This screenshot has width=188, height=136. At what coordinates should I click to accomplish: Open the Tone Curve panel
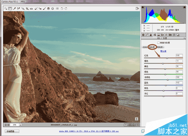(x=147, y=35)
